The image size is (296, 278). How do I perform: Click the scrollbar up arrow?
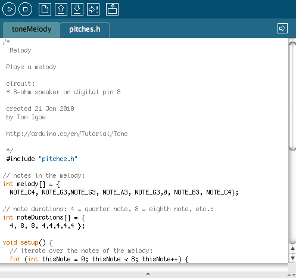tap(292, 249)
